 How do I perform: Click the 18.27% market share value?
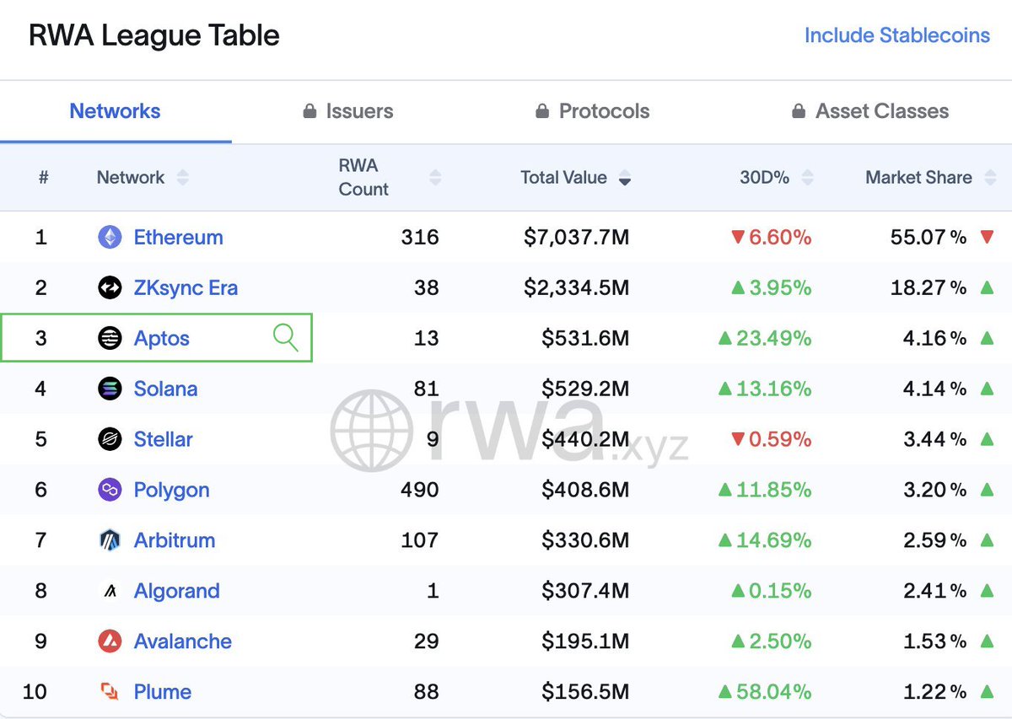tap(929, 288)
